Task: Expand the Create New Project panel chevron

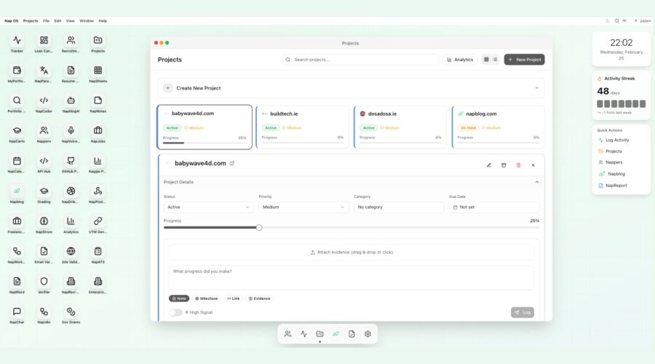Action: (x=537, y=88)
